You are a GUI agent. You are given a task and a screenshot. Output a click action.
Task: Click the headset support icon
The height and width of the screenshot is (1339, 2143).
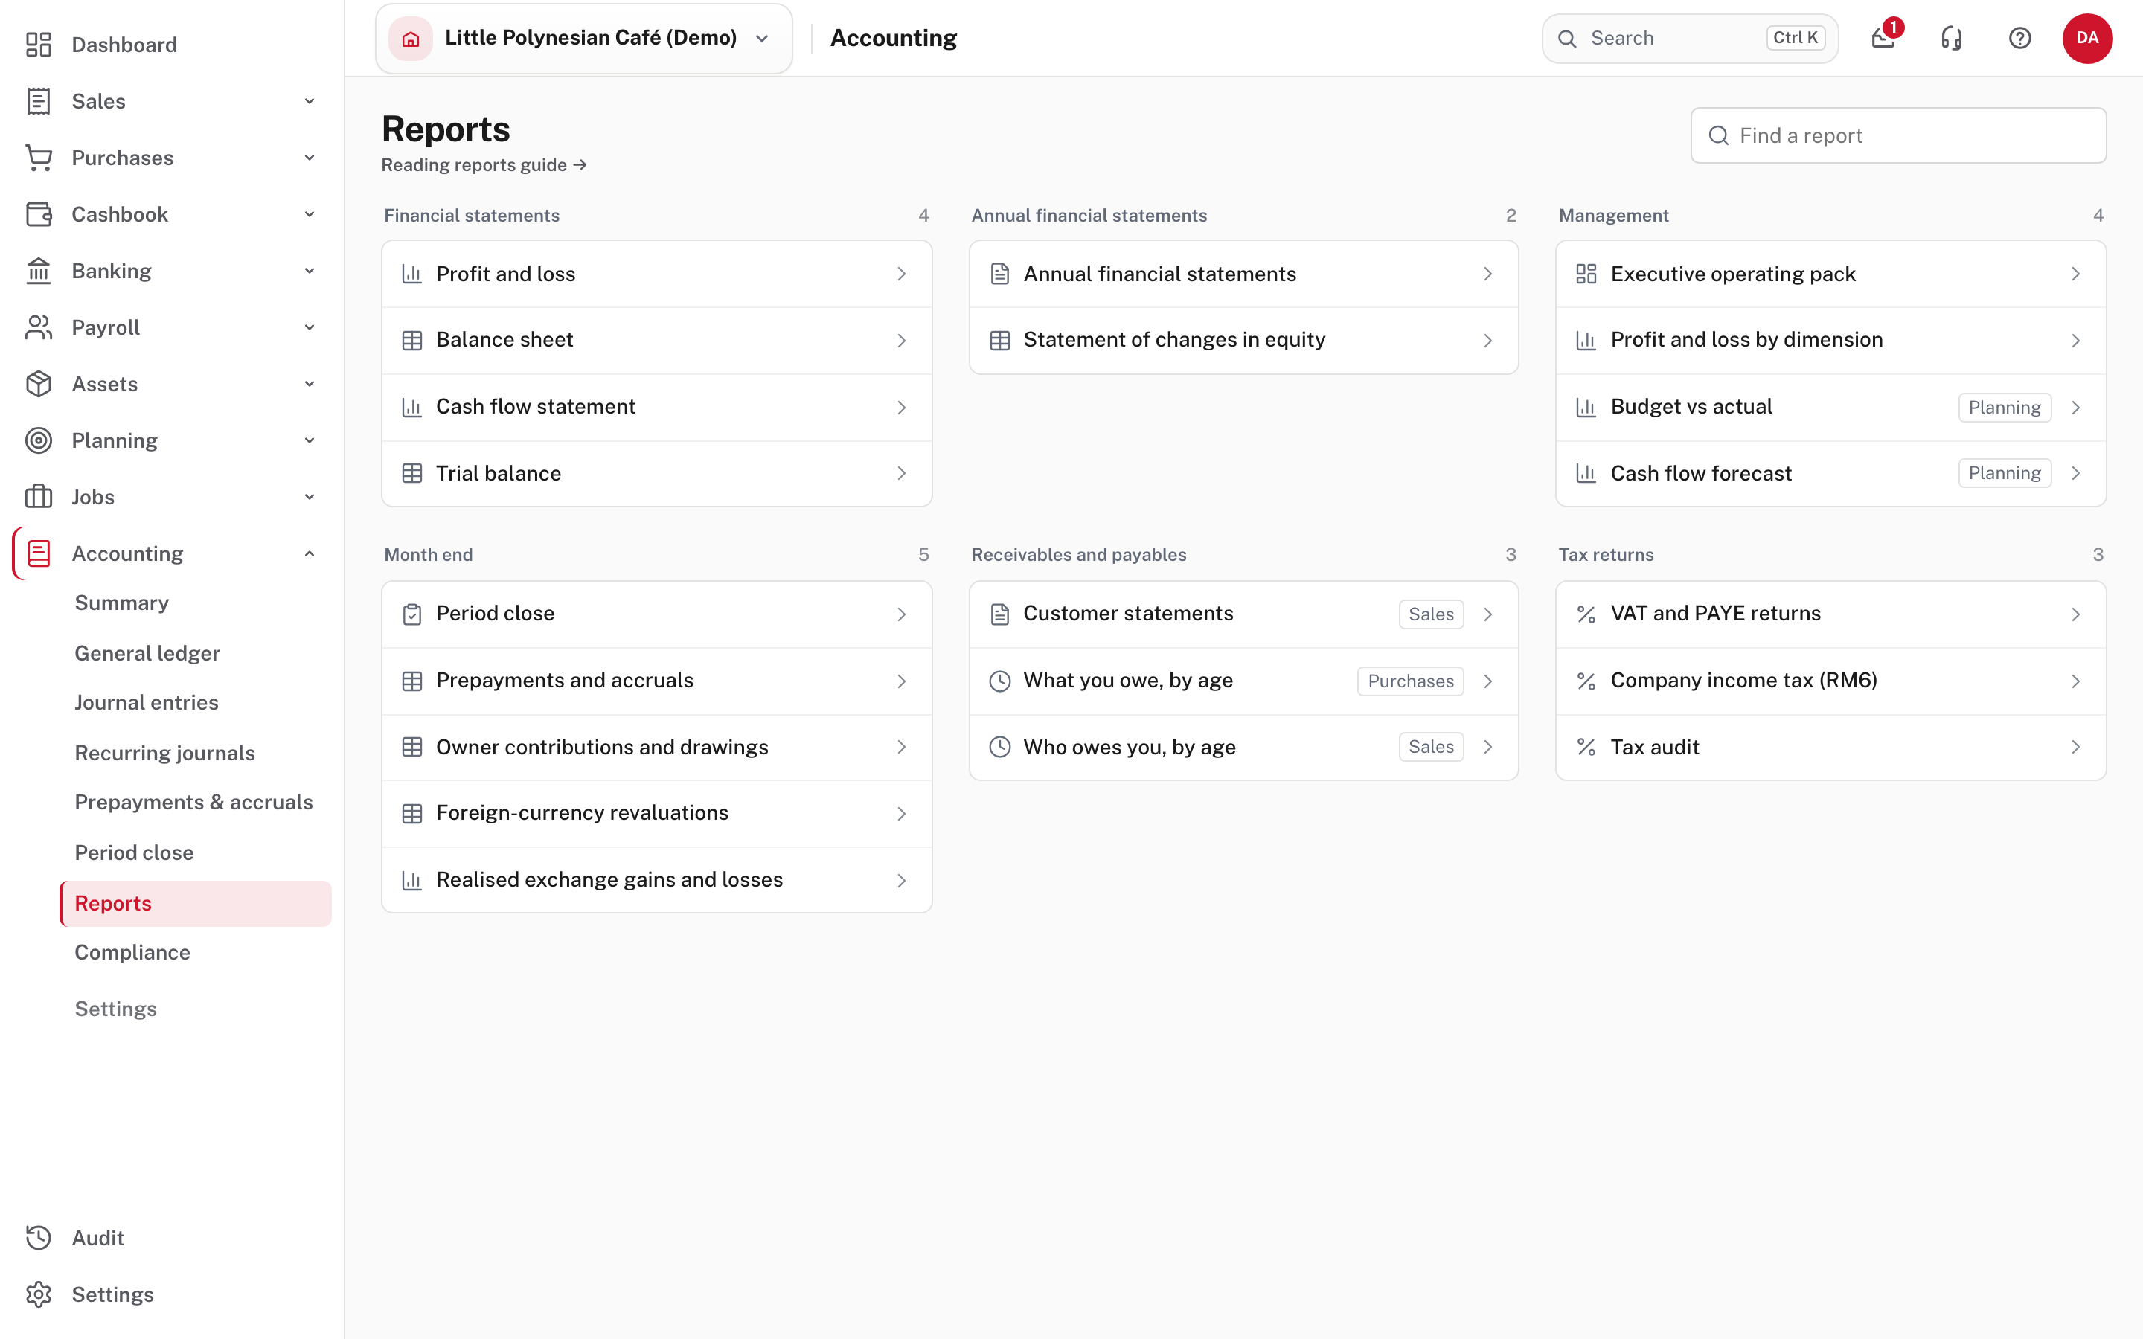click(1951, 38)
